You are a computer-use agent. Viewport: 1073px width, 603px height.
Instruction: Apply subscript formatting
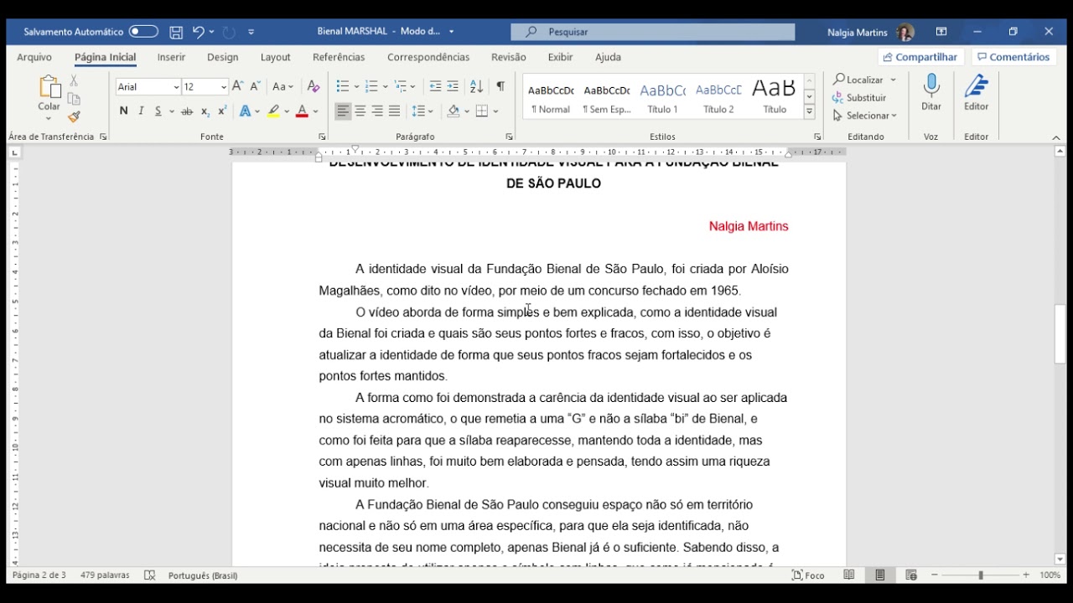[x=205, y=111]
